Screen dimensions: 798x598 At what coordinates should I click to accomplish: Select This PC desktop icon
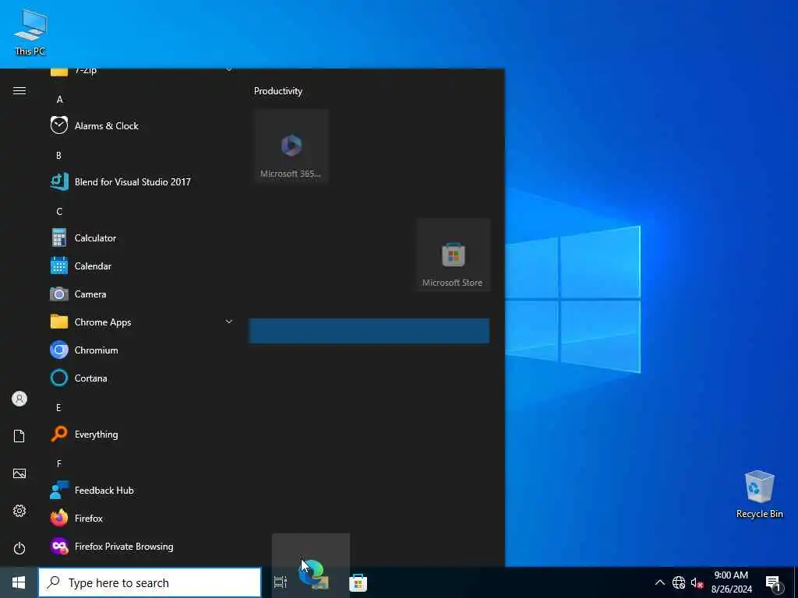[30, 32]
